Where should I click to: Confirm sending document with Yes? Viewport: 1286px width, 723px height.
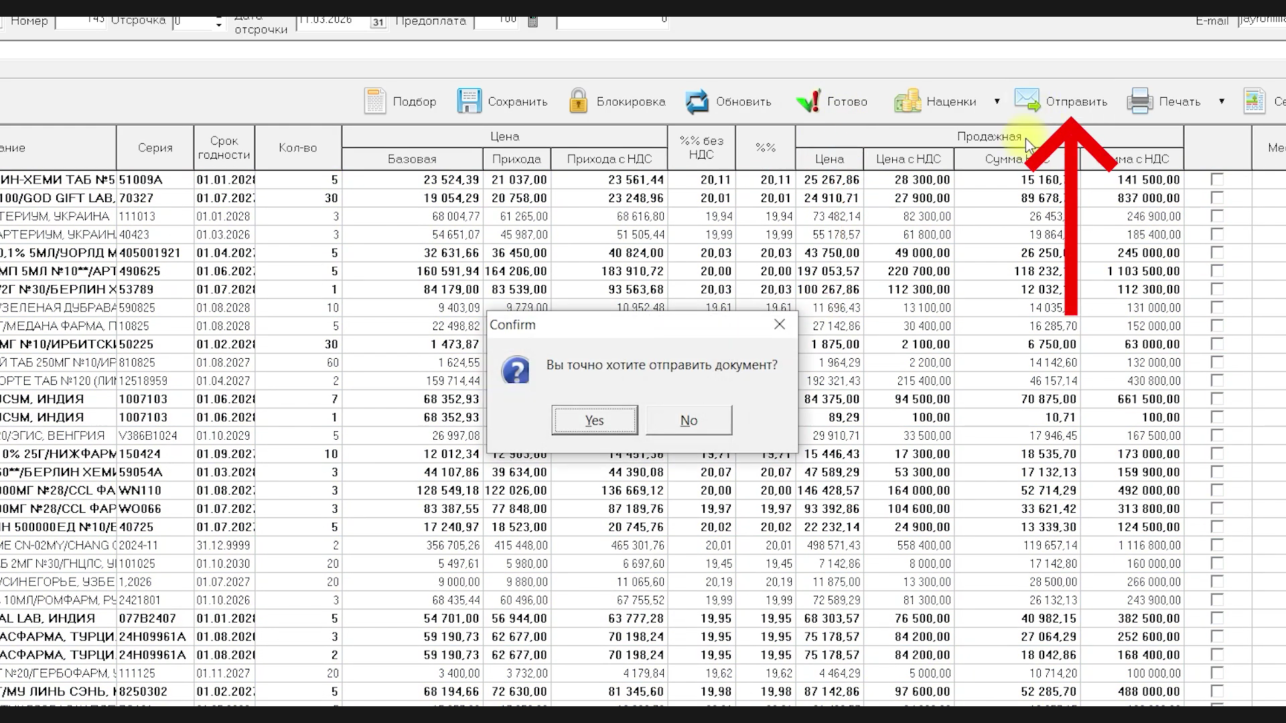pos(595,420)
